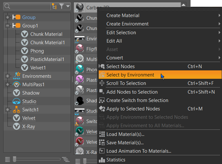
Task: Click the tree indentation slider handle
Action: pos(14,159)
